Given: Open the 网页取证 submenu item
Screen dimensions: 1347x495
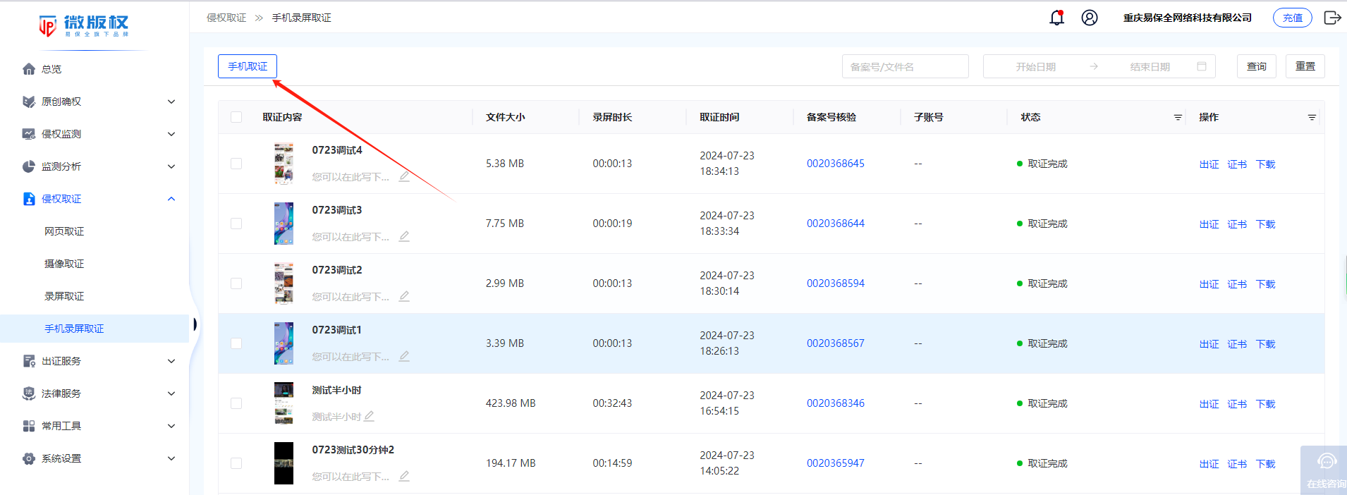Looking at the screenshot, I should [64, 231].
